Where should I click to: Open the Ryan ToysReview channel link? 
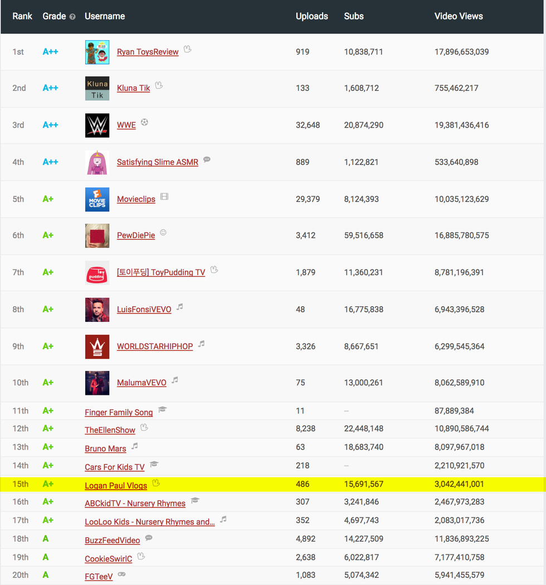coord(148,52)
